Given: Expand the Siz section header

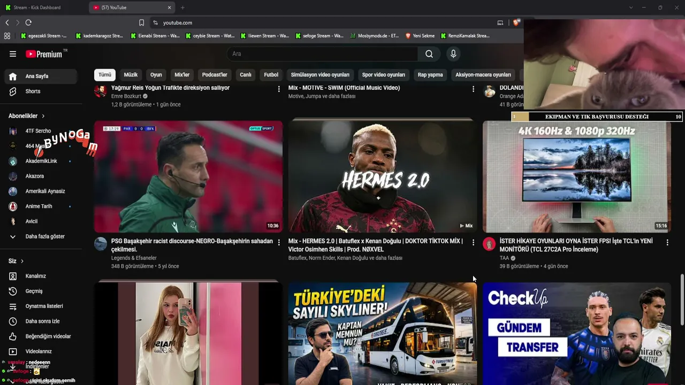Looking at the screenshot, I should (16, 261).
